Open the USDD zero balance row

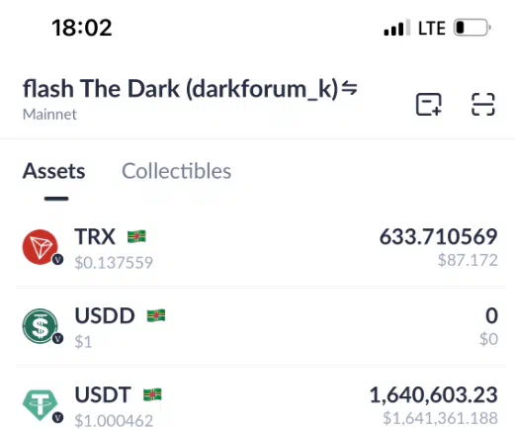click(x=260, y=326)
